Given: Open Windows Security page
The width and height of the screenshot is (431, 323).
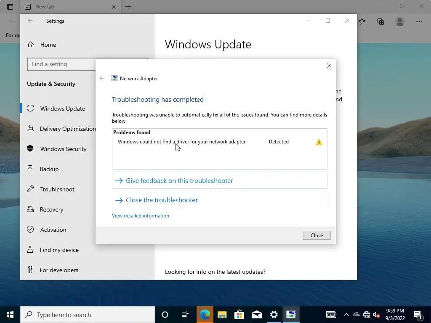Looking at the screenshot, I should point(58,149).
